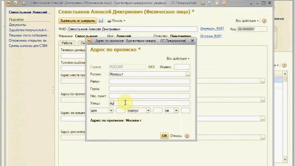Image resolution: width=295 pixels, height=166 pixels.
Task: Confirm the address with OK button
Action: pyautogui.click(x=165, y=136)
